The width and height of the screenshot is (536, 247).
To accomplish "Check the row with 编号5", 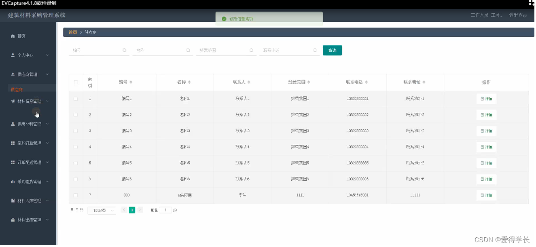I will pos(76,163).
